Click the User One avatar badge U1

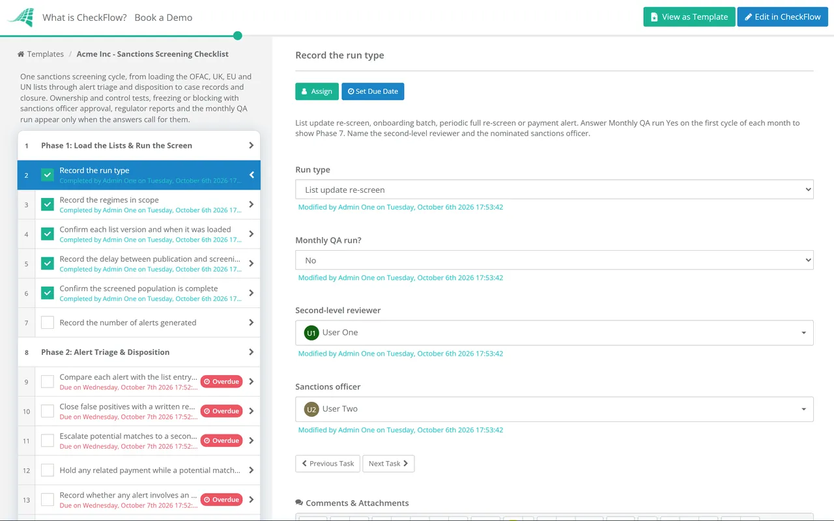[x=311, y=333]
